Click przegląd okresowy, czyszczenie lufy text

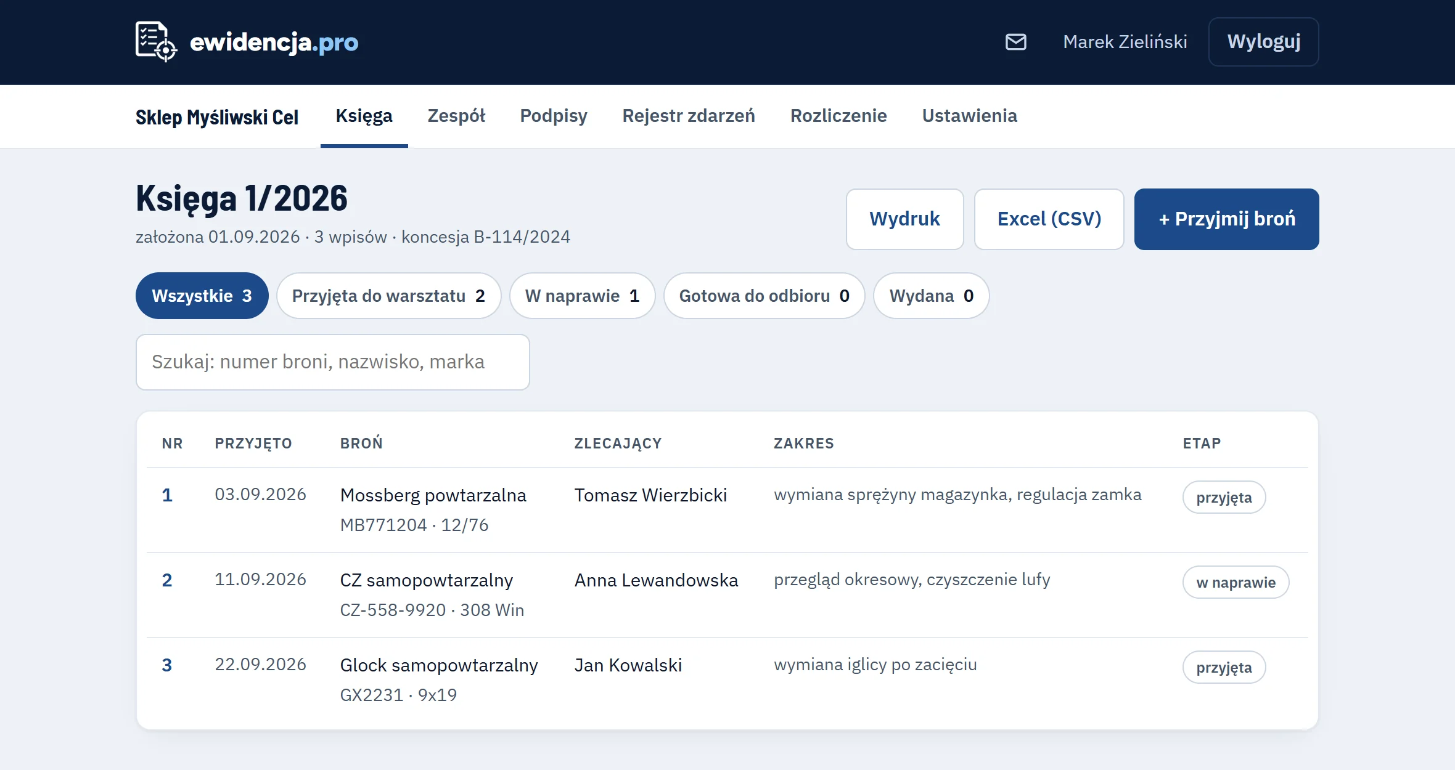coord(912,580)
